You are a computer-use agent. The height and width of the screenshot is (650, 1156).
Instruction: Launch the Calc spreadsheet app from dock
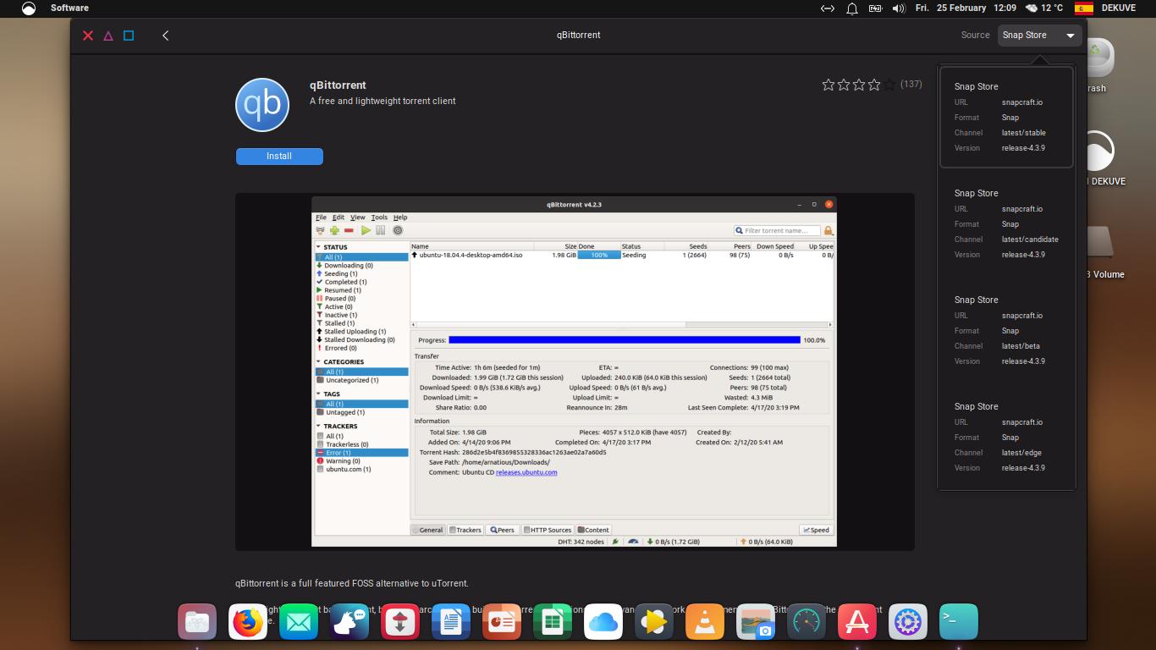pos(553,623)
